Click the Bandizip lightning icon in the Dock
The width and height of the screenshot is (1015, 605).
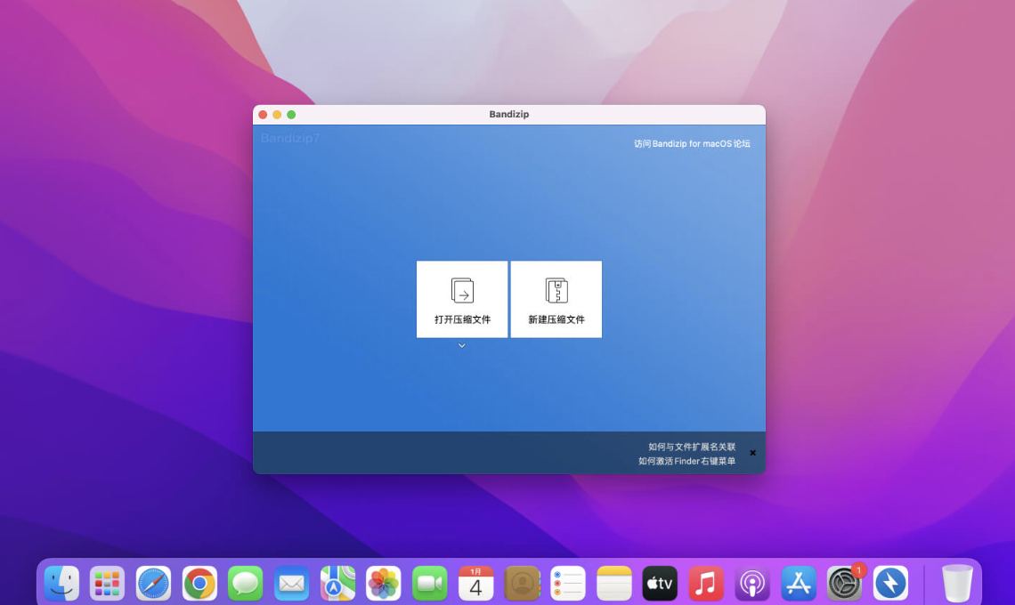pos(890,583)
